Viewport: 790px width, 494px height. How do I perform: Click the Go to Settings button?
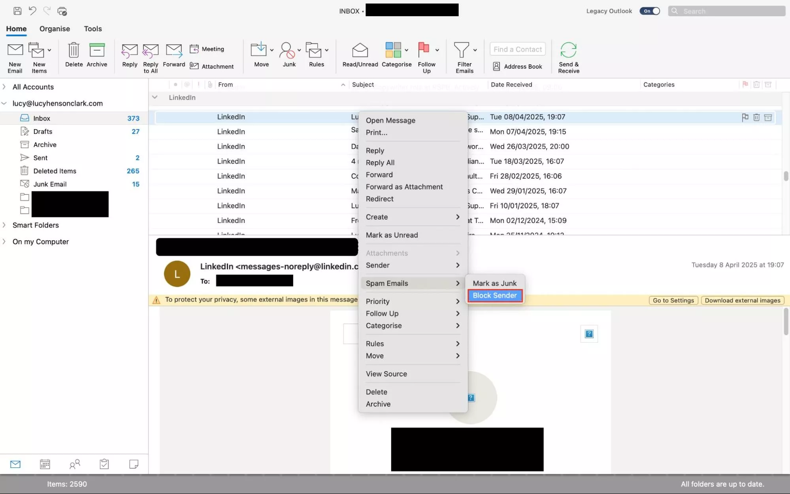[673, 300]
